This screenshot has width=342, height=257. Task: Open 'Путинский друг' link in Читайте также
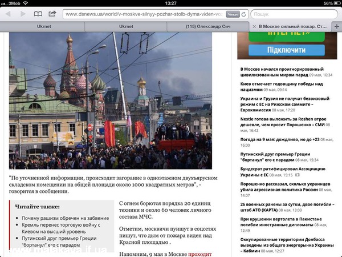coord(59,242)
